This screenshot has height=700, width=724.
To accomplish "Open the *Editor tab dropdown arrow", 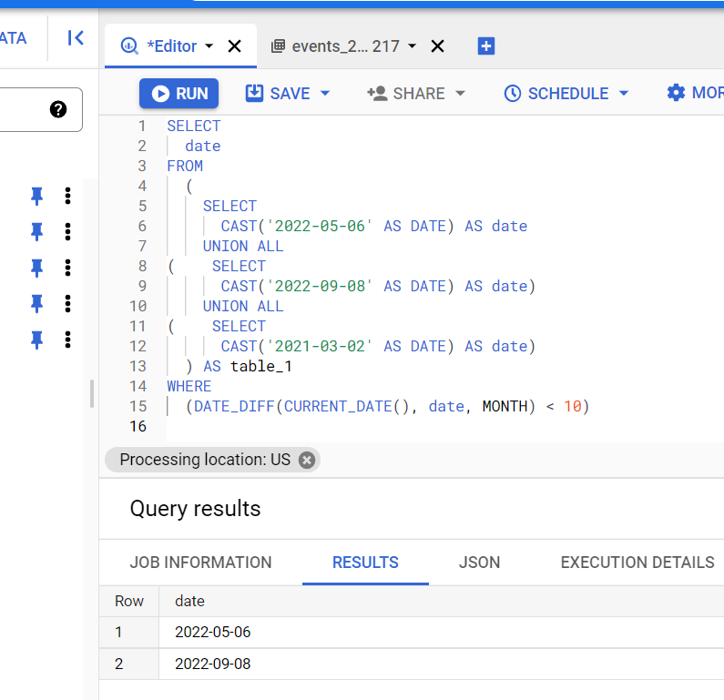I will click(x=209, y=46).
